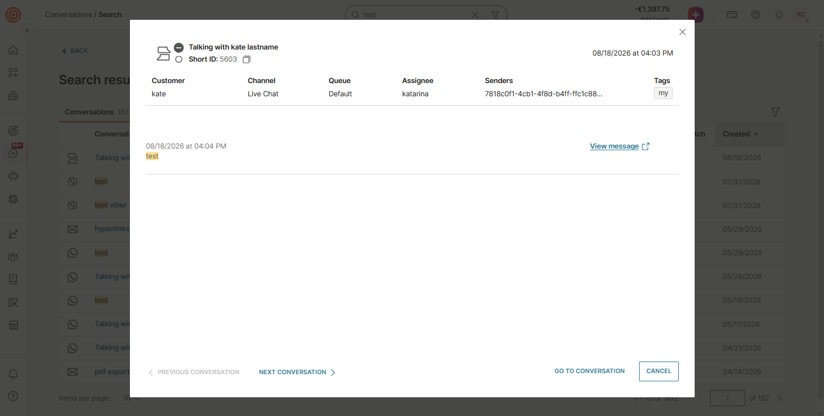Click the Cancel button in the dialog
This screenshot has height=416, width=824.
658,371
